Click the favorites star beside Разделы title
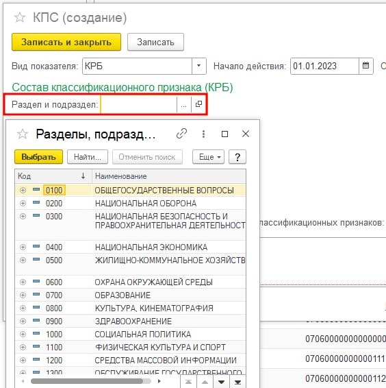386x388 pixels. pos(22,134)
